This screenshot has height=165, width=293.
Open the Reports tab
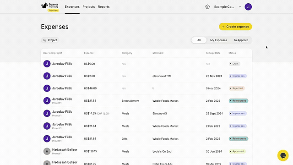click(x=104, y=7)
